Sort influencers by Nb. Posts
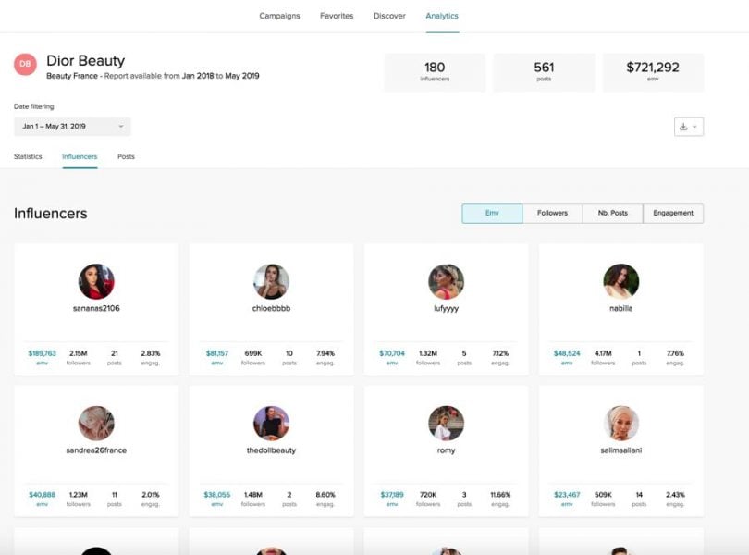The height and width of the screenshot is (555, 749). coord(613,213)
